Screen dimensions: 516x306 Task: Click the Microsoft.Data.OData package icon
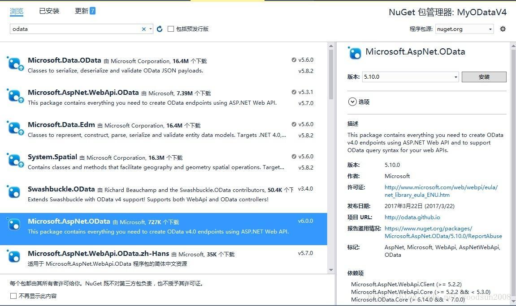tap(15, 64)
